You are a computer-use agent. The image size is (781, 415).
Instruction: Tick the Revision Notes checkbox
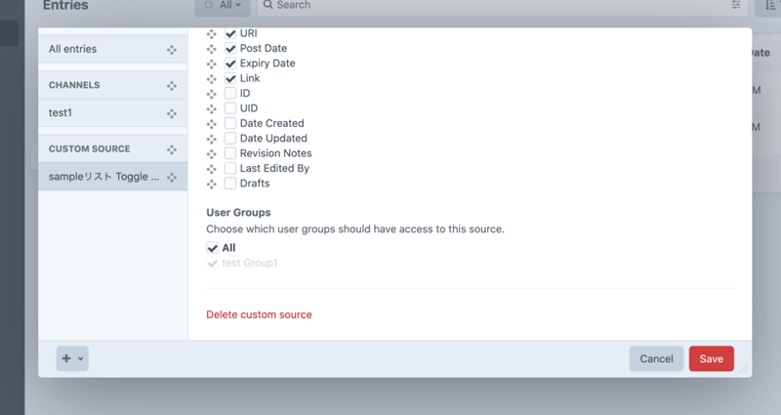pos(230,153)
